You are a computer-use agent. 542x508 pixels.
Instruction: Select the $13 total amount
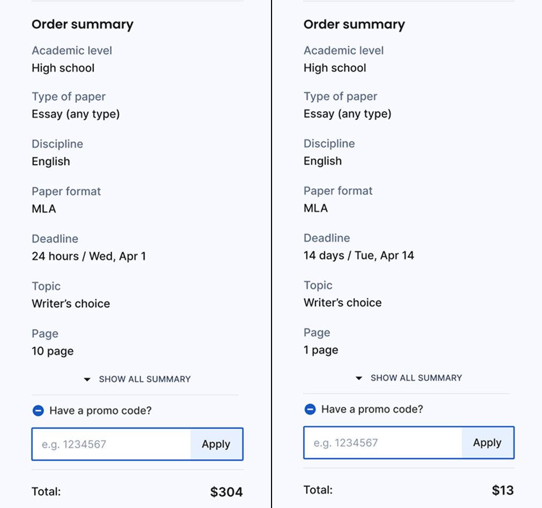pos(502,490)
